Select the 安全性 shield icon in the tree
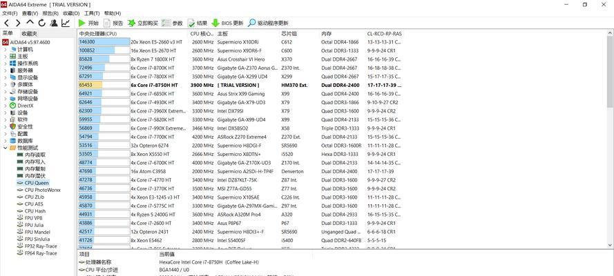This screenshot has width=614, height=276. [x=13, y=127]
